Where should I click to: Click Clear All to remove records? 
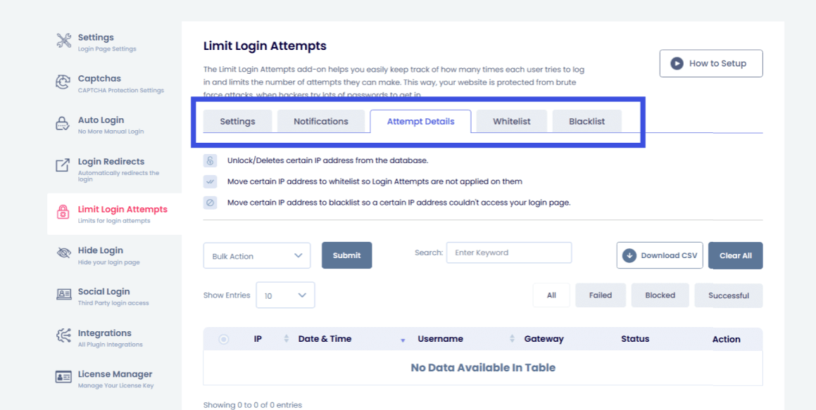735,255
